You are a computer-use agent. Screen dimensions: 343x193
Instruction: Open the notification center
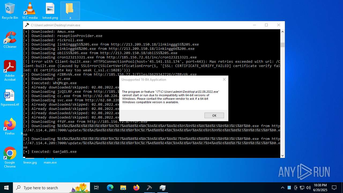click(334, 188)
